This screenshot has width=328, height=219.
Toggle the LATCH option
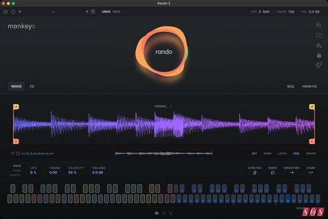click(x=282, y=154)
